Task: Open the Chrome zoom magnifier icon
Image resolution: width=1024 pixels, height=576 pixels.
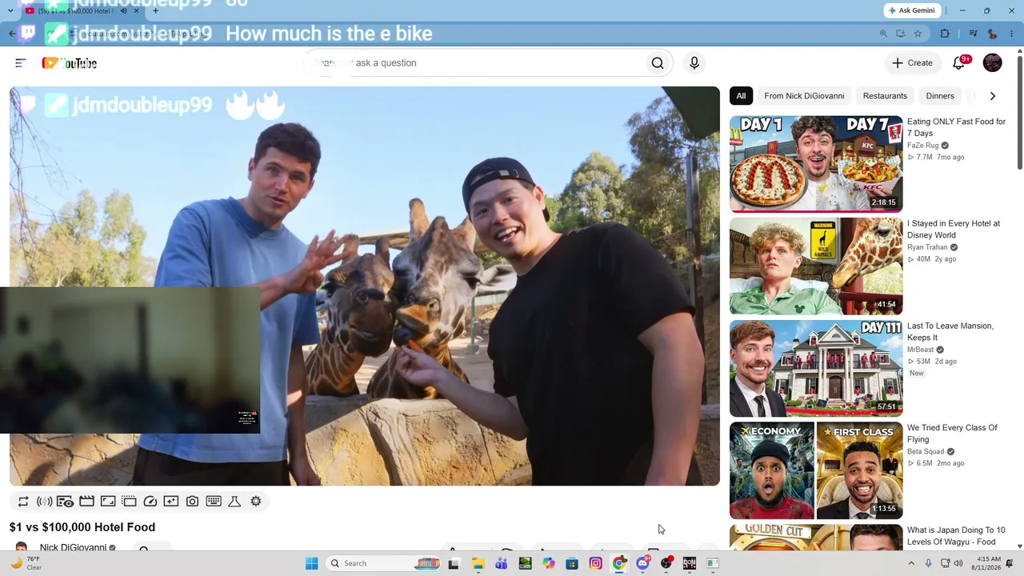Action: 883,34
